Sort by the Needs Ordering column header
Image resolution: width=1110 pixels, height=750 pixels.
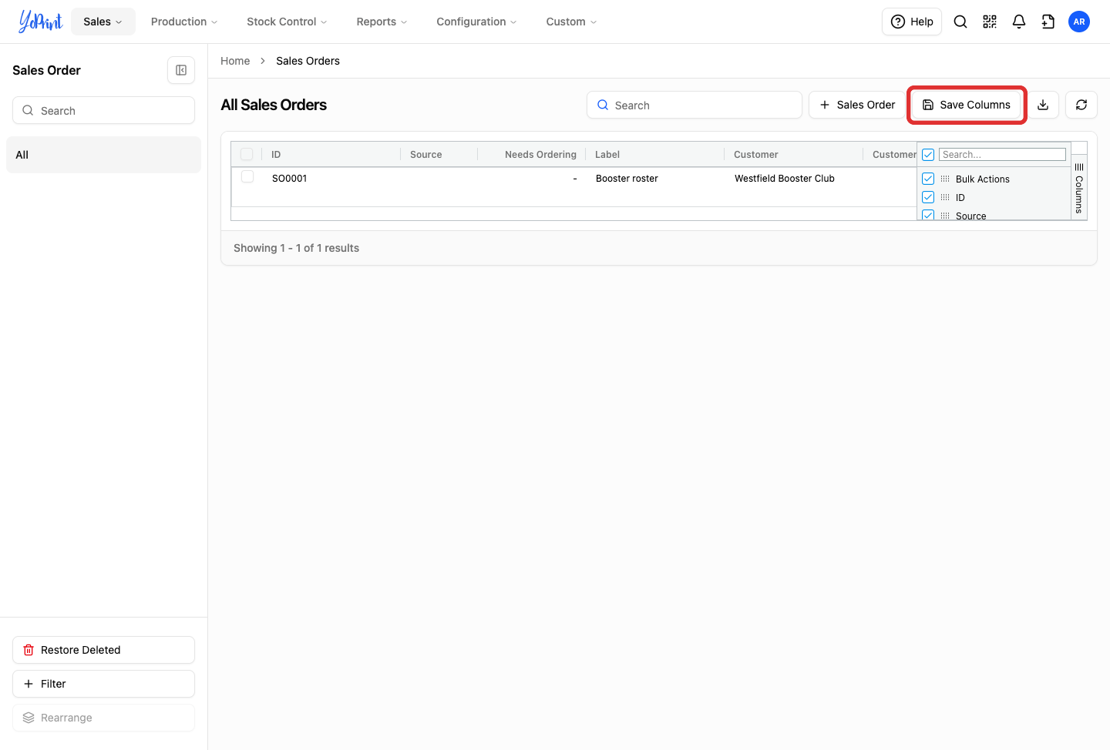(540, 155)
